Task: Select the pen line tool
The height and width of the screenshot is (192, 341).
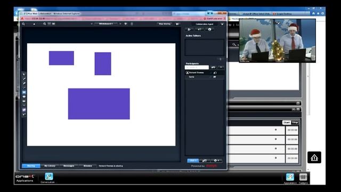Action: 24,79
